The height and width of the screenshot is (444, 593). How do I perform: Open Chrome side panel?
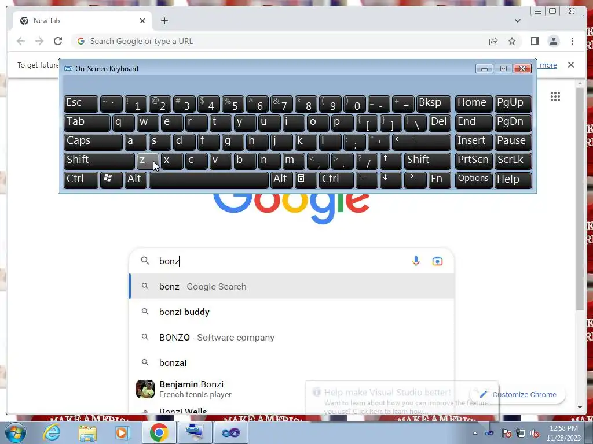click(x=535, y=41)
